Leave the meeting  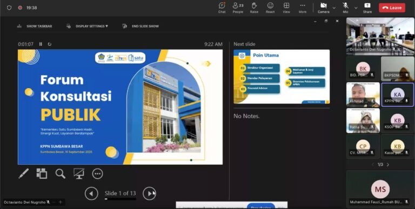392,8
